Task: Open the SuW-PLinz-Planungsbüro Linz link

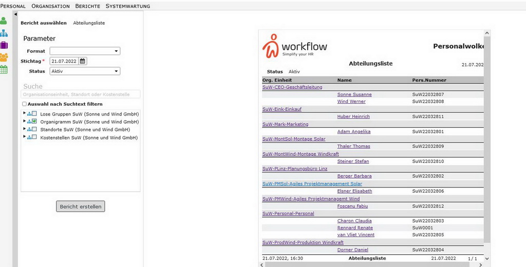Action: (294, 169)
